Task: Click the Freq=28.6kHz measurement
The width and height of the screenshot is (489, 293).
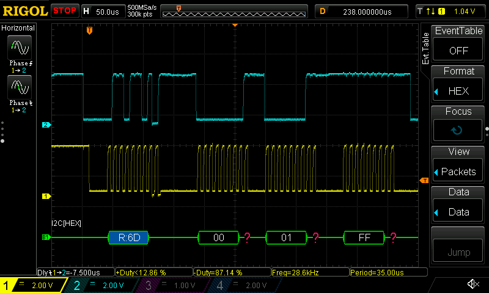Action: tap(311, 272)
